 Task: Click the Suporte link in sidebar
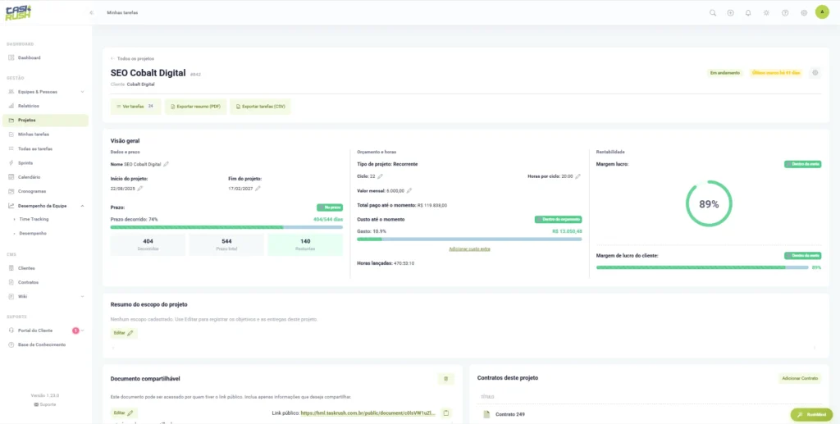pyautogui.click(x=45, y=405)
